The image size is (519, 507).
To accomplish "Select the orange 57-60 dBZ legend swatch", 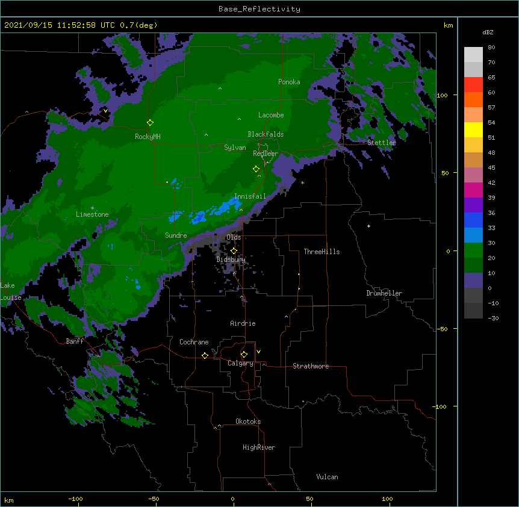I will click(x=473, y=99).
